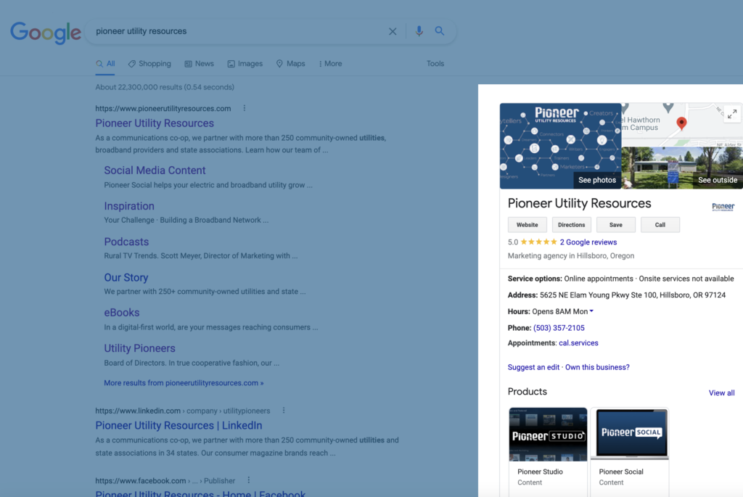Open the More search filters menu
The width and height of the screenshot is (743, 497).
(330, 64)
